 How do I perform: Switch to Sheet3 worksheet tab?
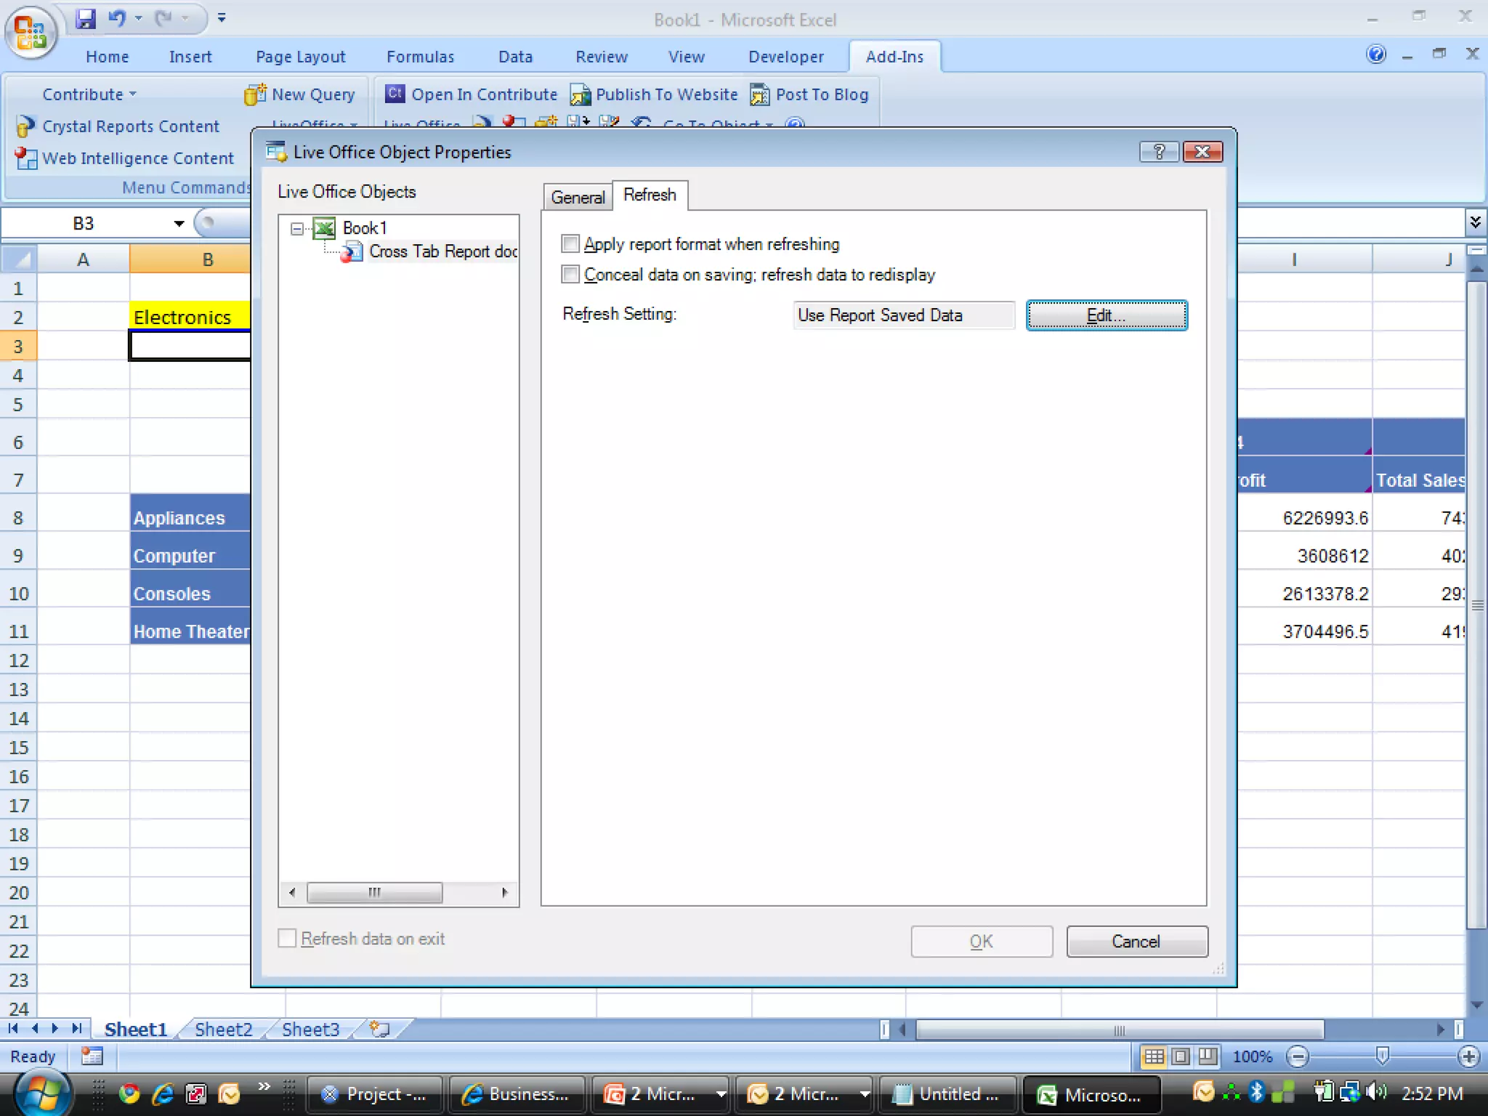[x=310, y=1030]
